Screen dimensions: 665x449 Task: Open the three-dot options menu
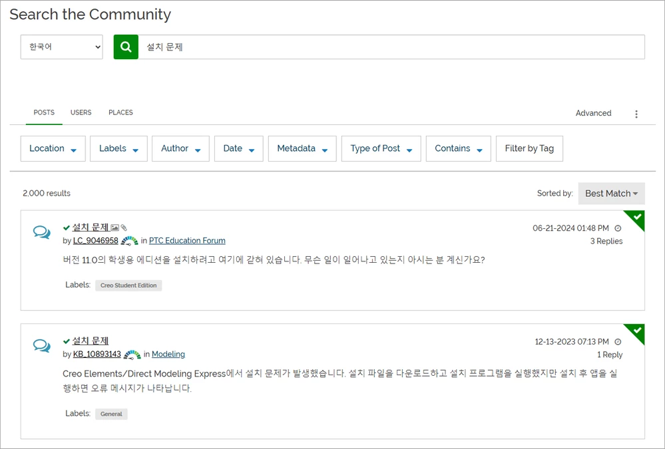(636, 114)
